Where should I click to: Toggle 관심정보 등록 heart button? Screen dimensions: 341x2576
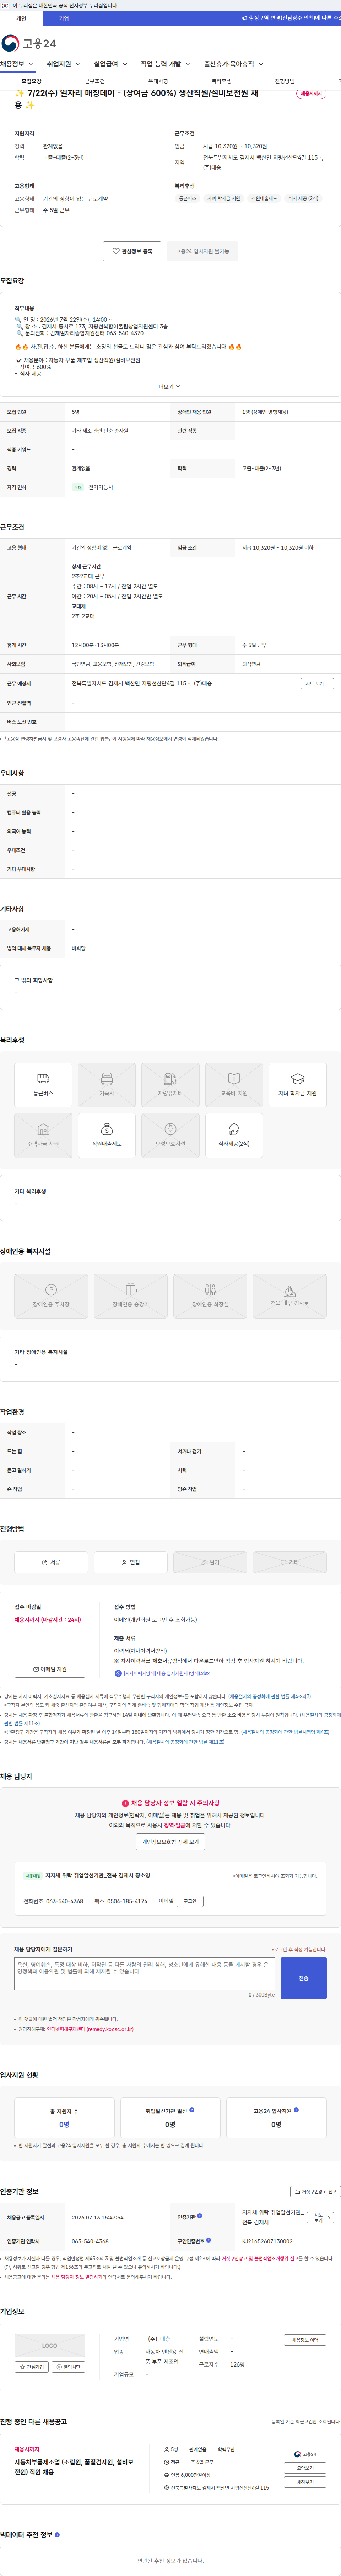[x=132, y=251]
